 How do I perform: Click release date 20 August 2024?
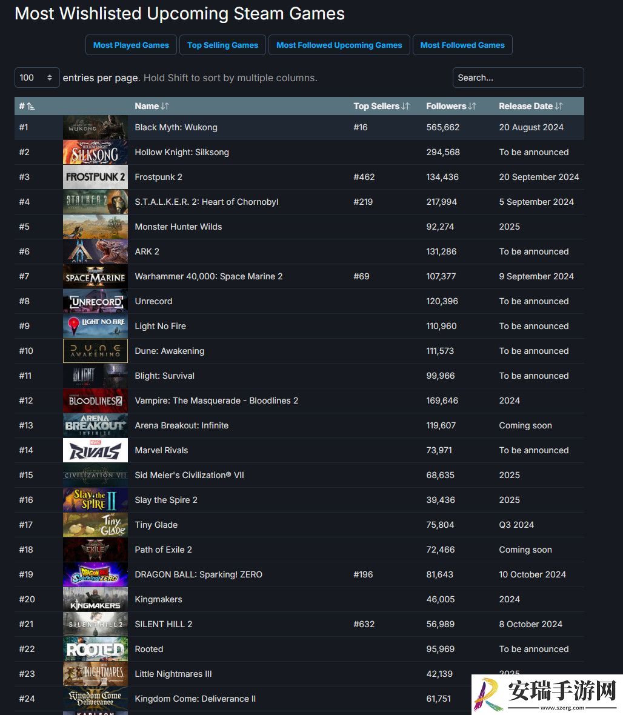point(531,127)
